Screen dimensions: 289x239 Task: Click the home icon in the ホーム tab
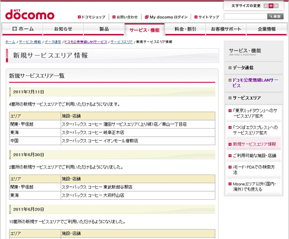coord(14,29)
